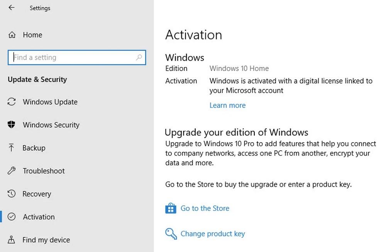
Task: Select 'Change product key' link text
Action: pyautogui.click(x=213, y=234)
